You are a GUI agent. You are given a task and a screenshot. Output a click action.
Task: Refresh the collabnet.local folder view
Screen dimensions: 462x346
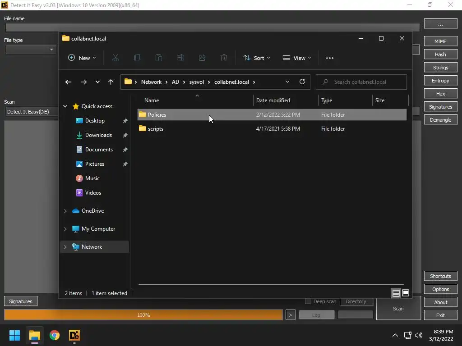(x=302, y=82)
